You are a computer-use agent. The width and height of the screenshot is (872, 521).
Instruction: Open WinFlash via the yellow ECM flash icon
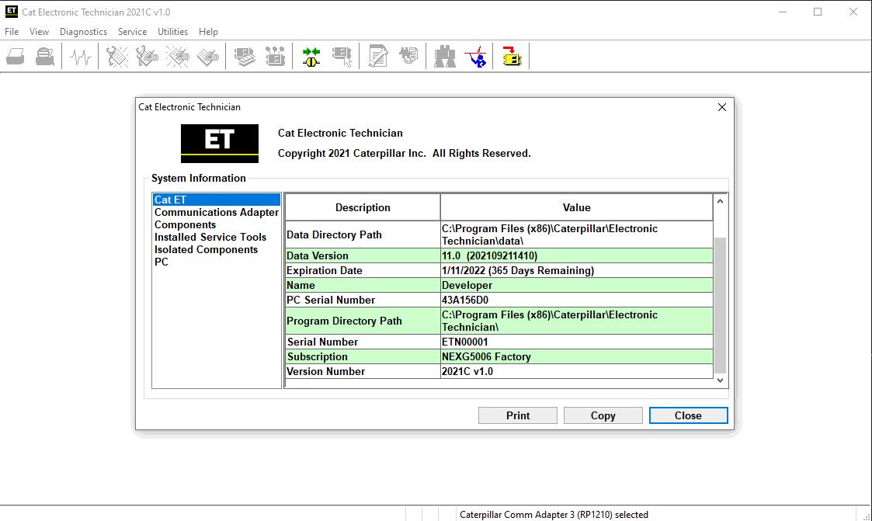coord(511,55)
